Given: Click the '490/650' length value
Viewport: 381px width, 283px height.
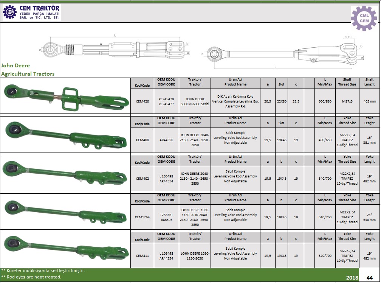Looking at the screenshot, I should pyautogui.click(x=325, y=140).
